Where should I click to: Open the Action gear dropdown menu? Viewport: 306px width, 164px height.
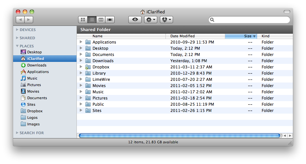click(x=151, y=20)
